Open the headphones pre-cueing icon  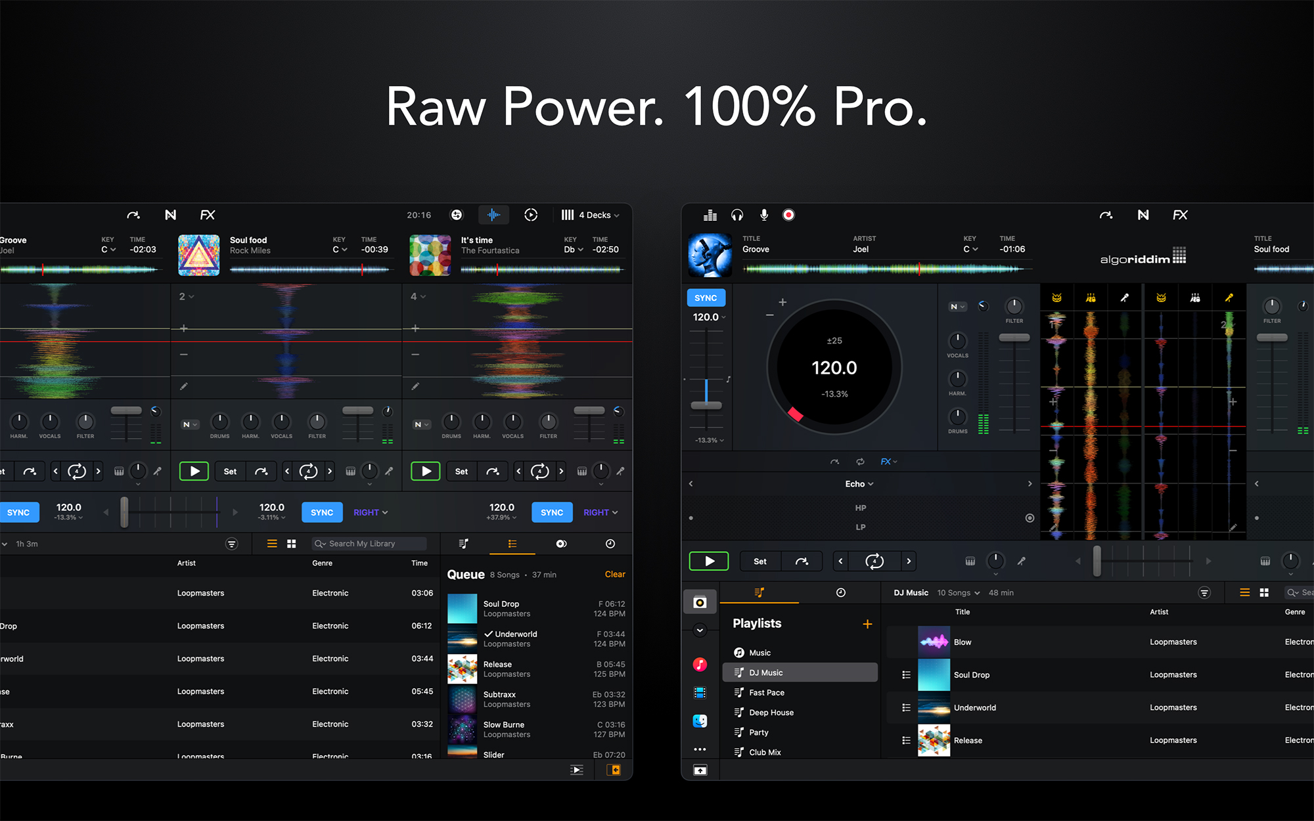[737, 215]
